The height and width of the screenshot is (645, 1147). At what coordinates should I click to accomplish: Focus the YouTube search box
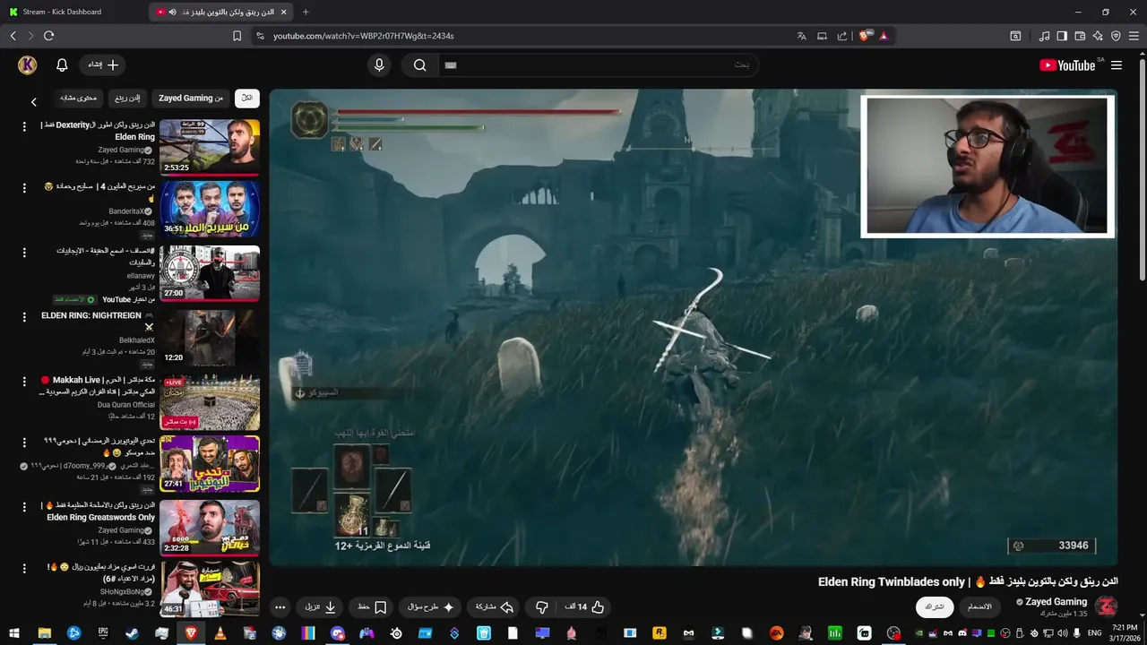pyautogui.click(x=597, y=64)
